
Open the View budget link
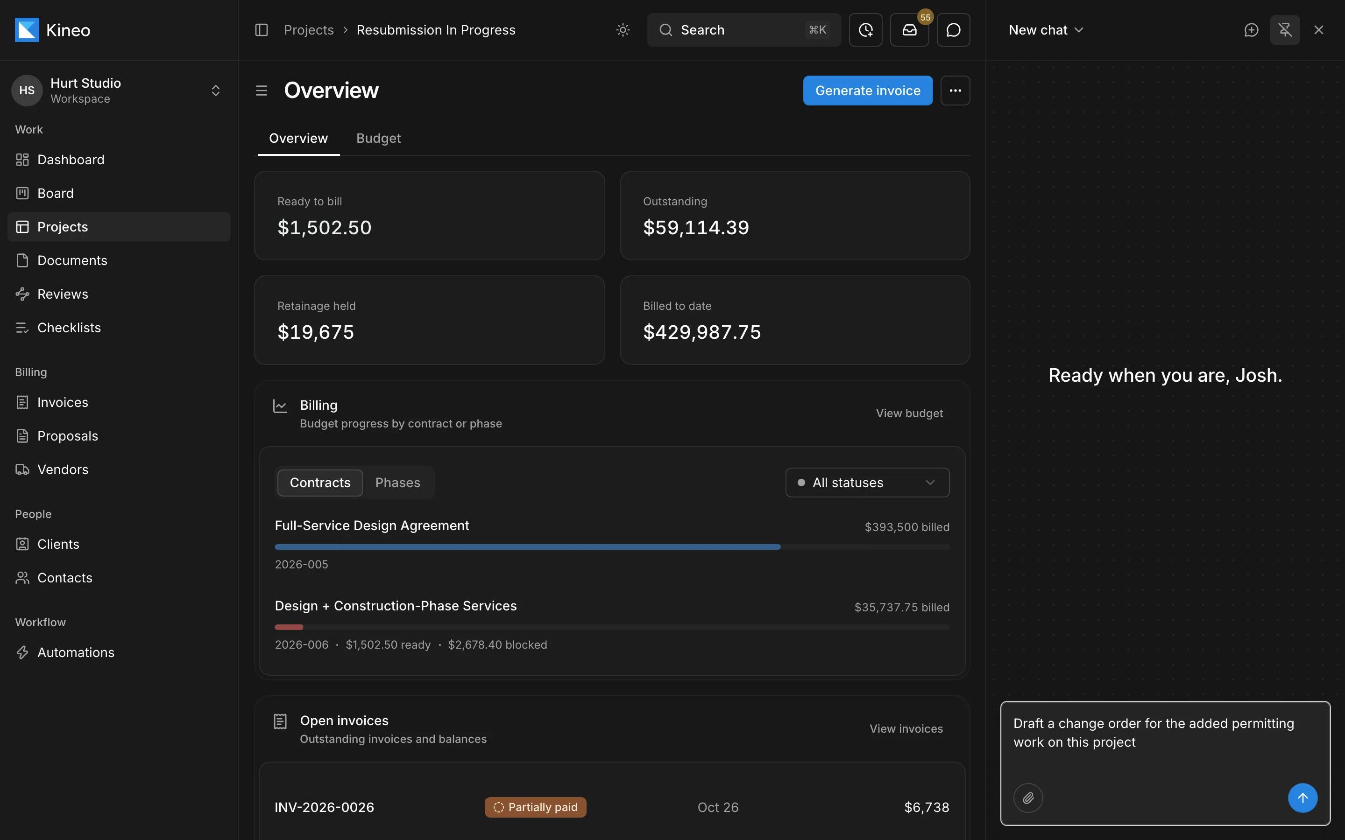tap(909, 413)
